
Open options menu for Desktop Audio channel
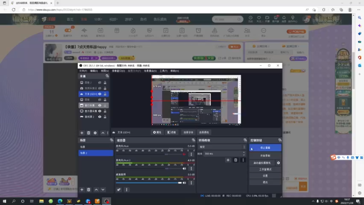191,183
